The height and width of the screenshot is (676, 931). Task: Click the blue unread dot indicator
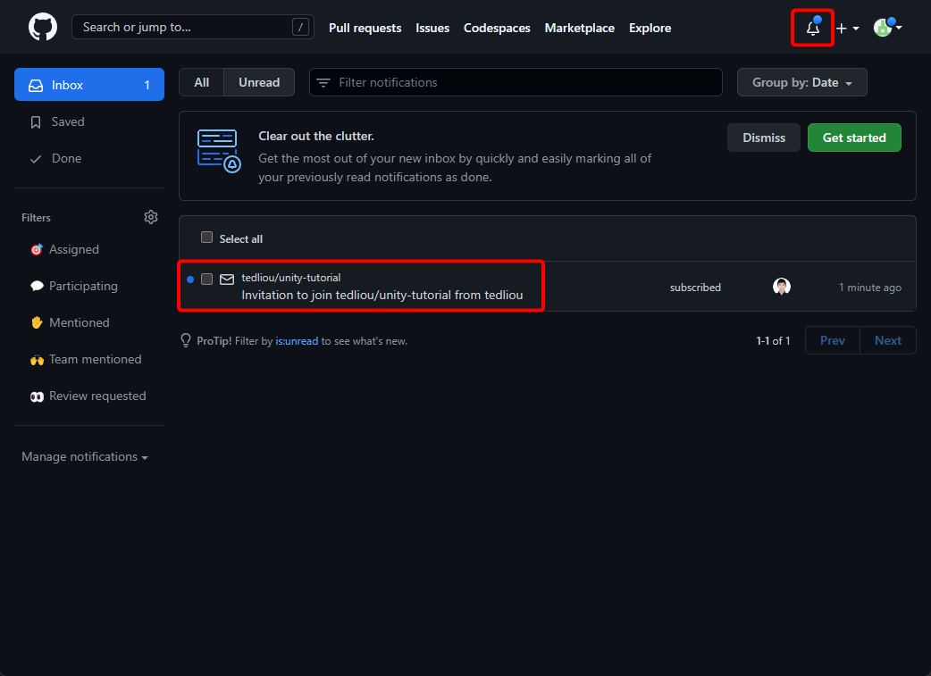pos(190,280)
